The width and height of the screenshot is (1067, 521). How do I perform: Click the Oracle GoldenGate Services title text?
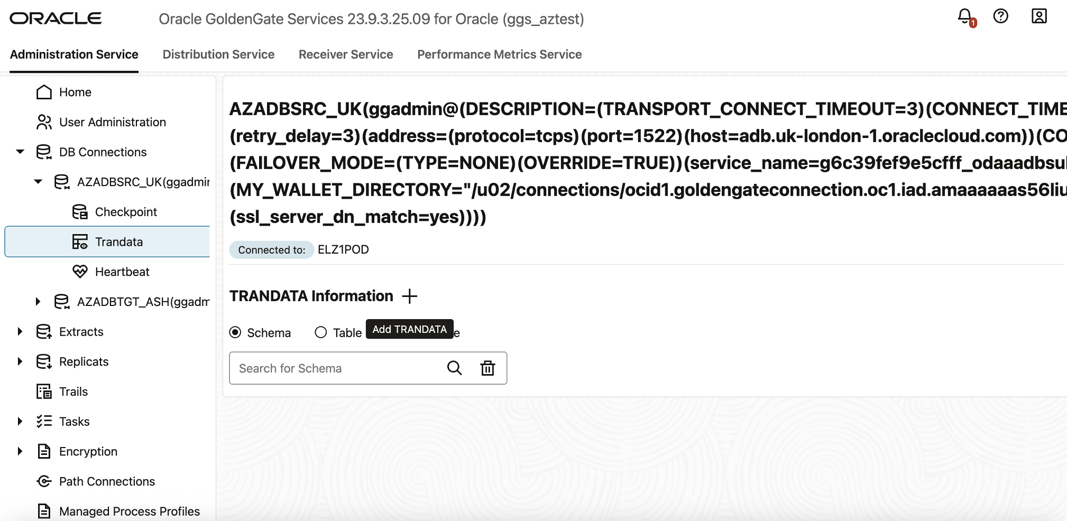point(371,19)
